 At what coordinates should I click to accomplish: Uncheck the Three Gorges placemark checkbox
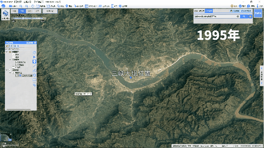17,76
